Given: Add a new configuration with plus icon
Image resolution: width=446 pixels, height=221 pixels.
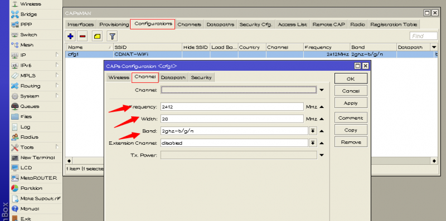Looking at the screenshot, I should 70,36.
